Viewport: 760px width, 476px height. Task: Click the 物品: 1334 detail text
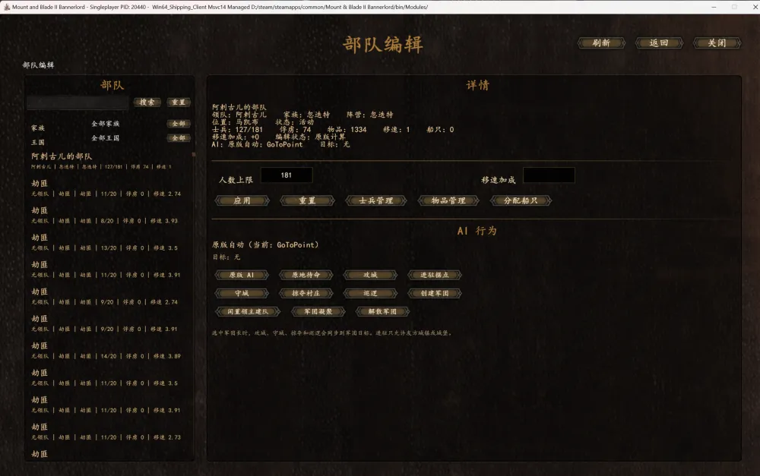coord(347,130)
